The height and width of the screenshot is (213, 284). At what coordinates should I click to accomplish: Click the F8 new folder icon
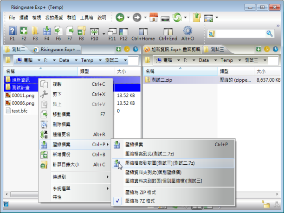81,31
